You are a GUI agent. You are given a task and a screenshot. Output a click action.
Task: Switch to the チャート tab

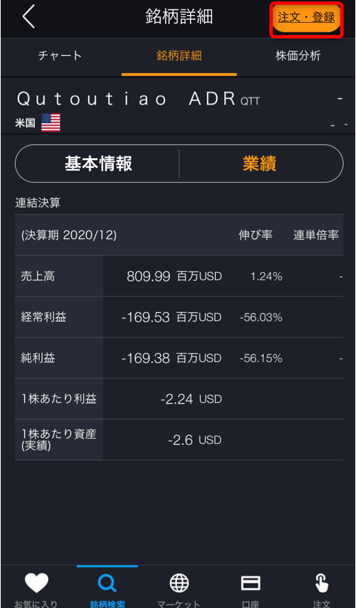[x=60, y=56]
